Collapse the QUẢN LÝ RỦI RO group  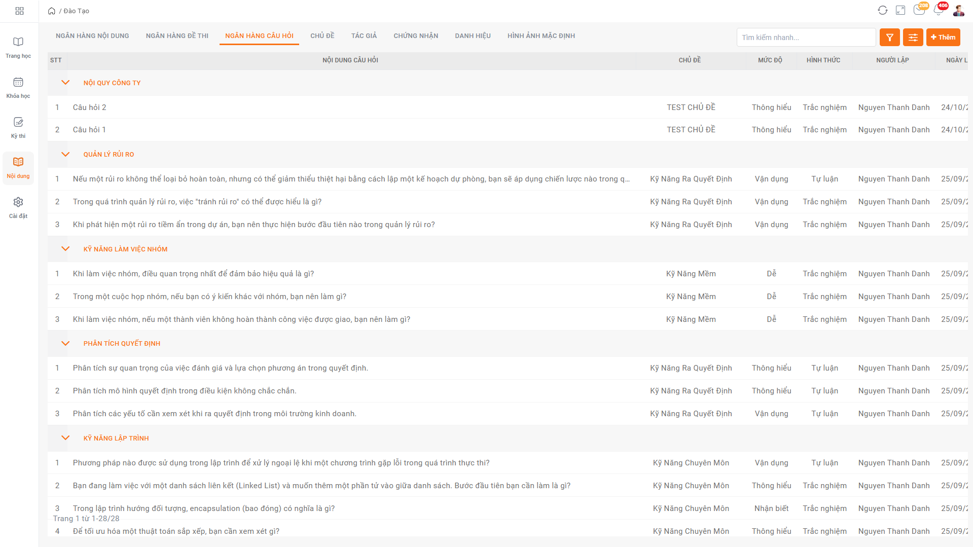pos(65,154)
